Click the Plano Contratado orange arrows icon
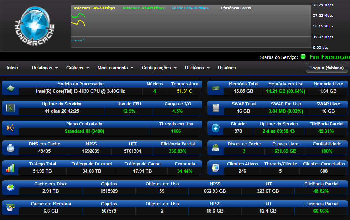The image size is (350, 220). (x=11, y=128)
